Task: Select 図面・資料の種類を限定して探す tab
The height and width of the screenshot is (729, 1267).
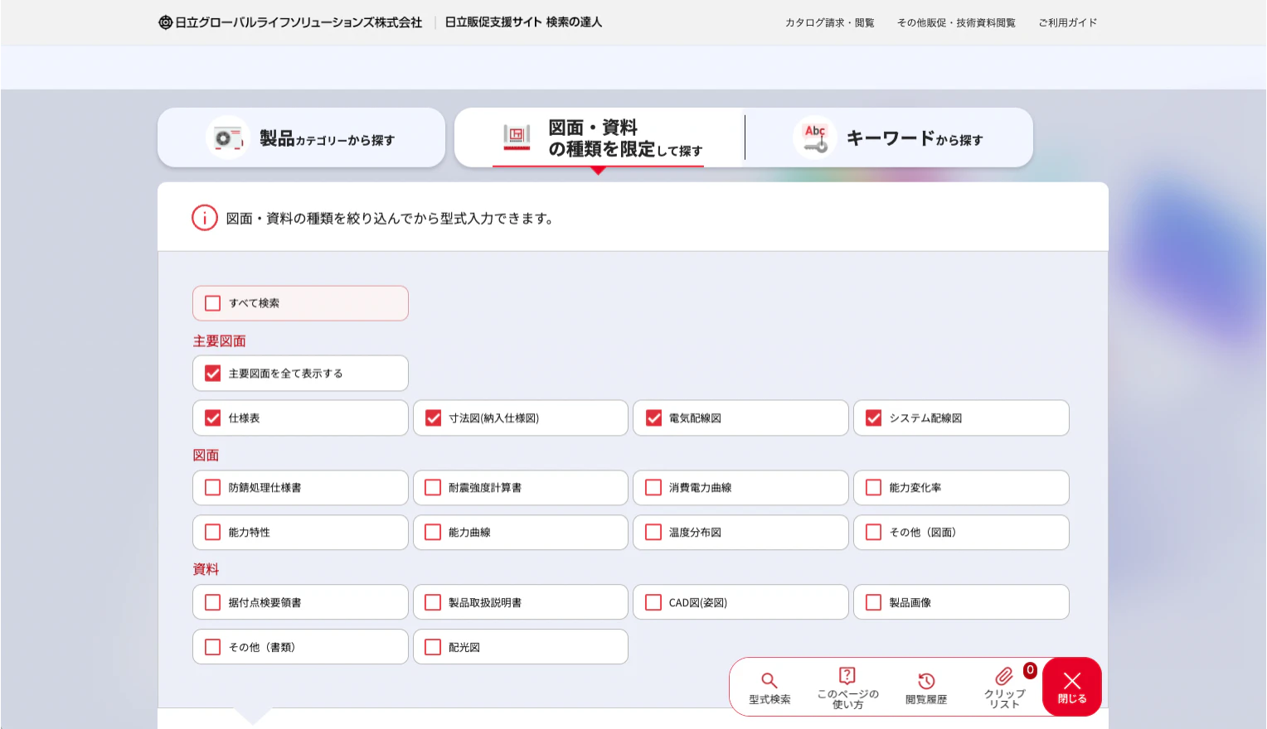Action: pos(598,138)
